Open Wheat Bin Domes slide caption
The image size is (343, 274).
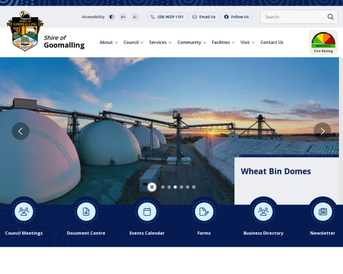click(276, 171)
